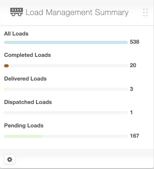This screenshot has width=154, height=169.
Task: Click the 538 total loads count
Action: point(134,42)
